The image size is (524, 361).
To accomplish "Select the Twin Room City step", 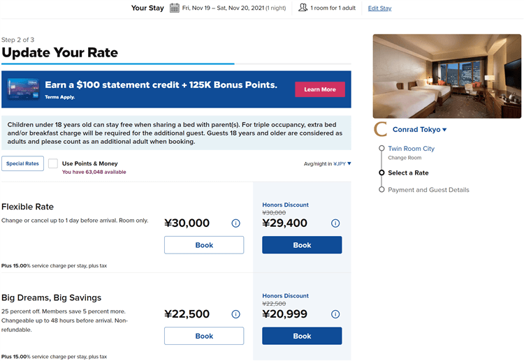I will [411, 149].
